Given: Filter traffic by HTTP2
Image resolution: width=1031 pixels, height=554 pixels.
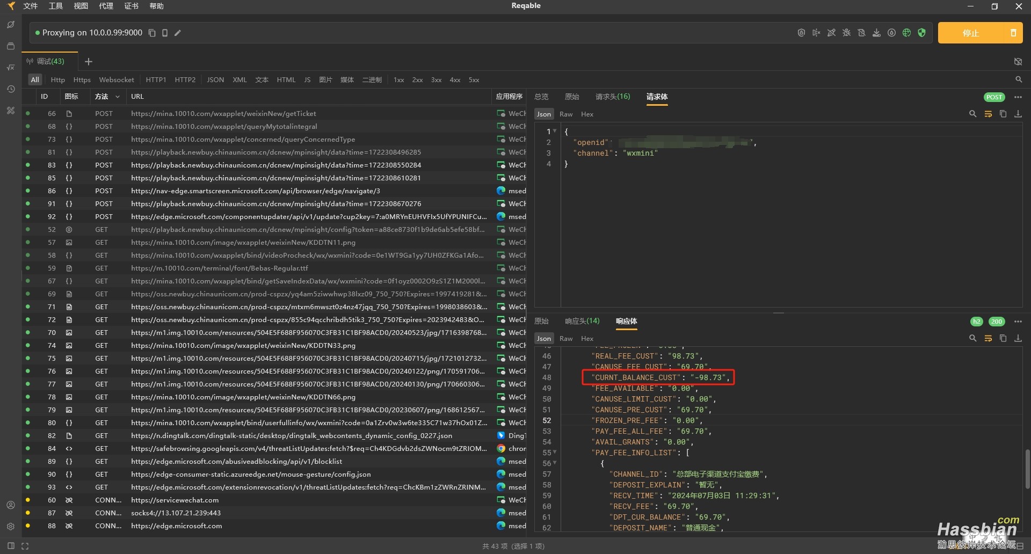Looking at the screenshot, I should click(x=185, y=79).
